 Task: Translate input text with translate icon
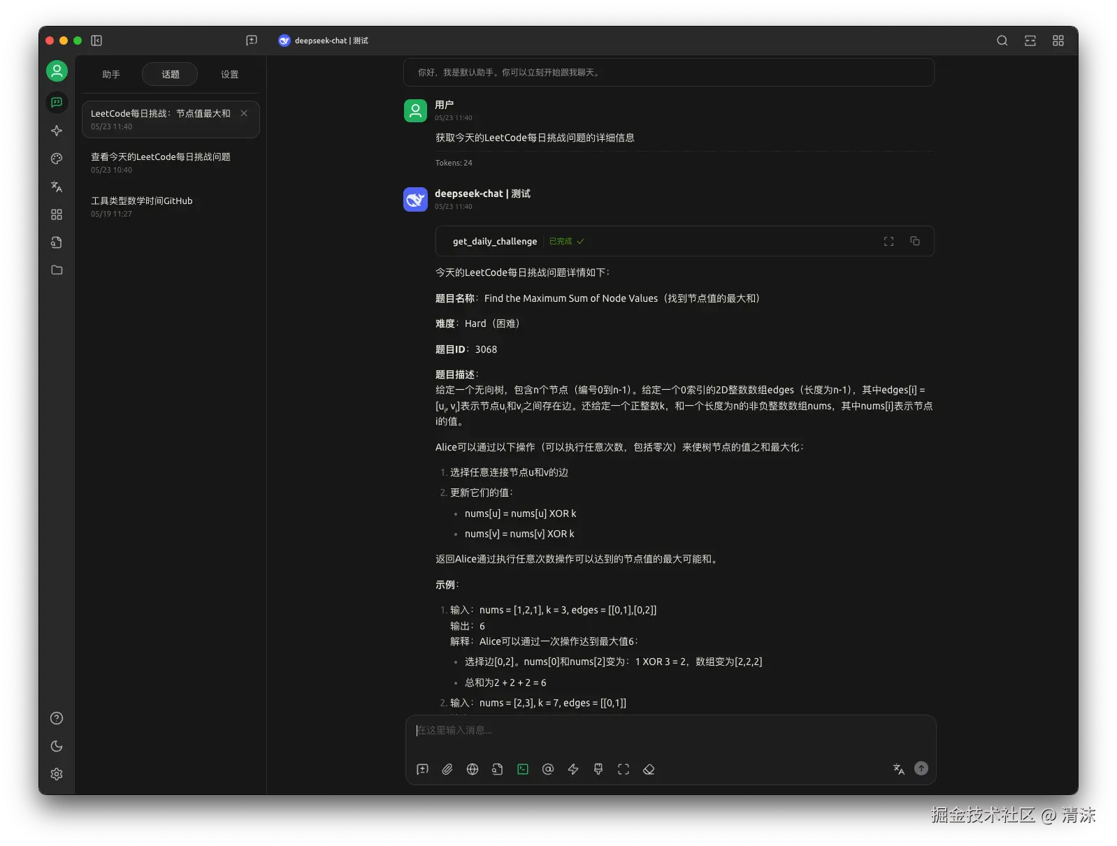coord(899,769)
